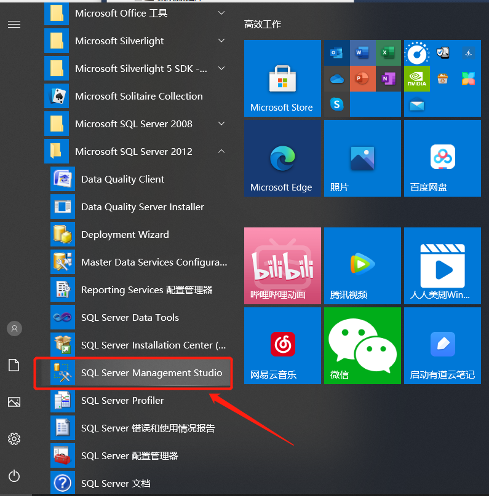
Task: Open Word from the Office tile group
Action: 363,53
